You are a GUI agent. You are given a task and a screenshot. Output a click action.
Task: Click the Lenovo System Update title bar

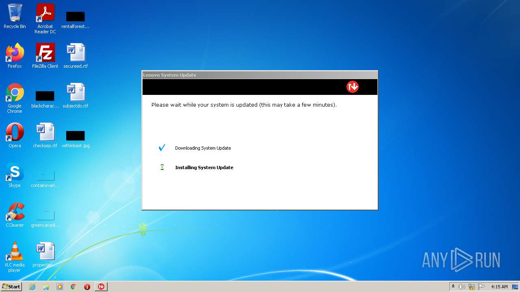click(260, 75)
